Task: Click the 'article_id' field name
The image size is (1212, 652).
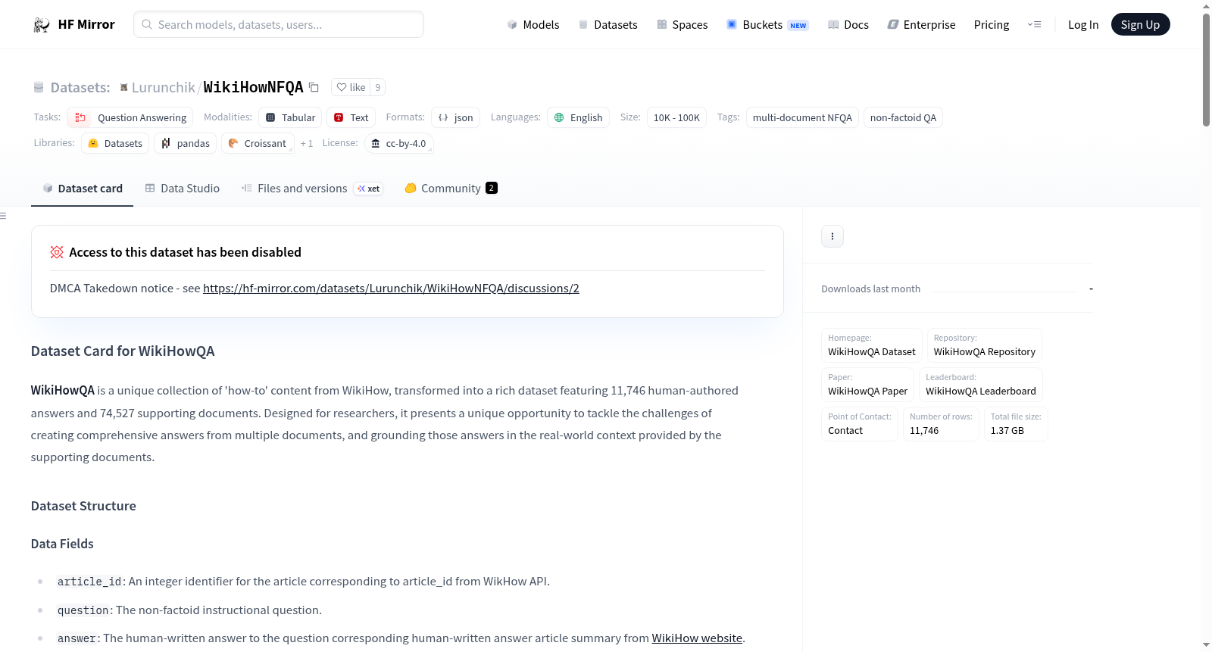Action: click(x=89, y=582)
